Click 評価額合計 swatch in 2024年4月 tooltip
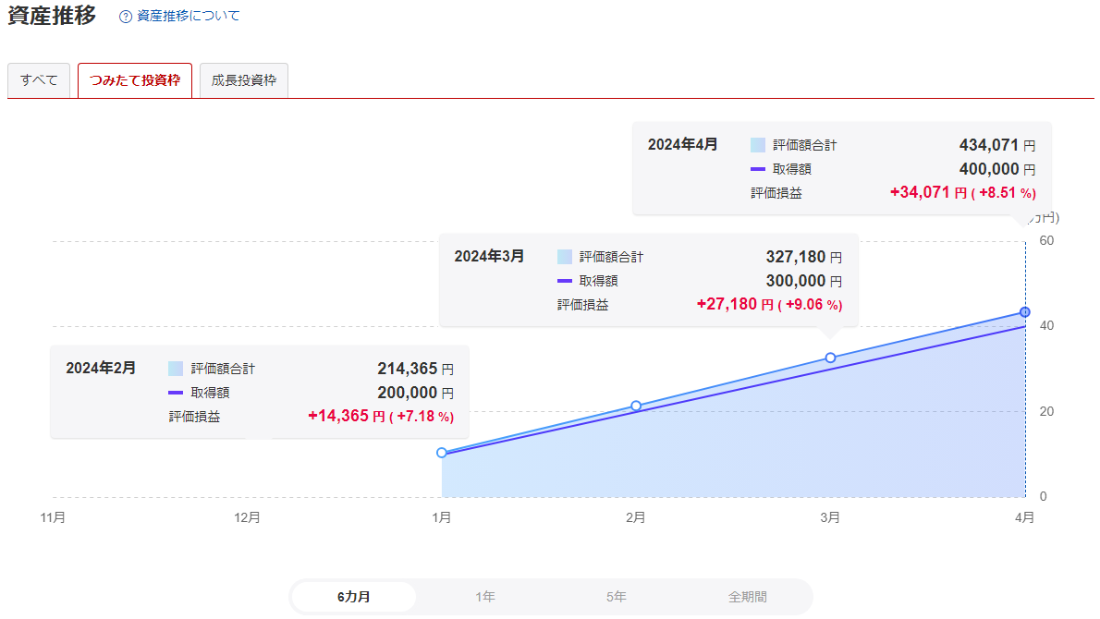1100x619 pixels. 758,145
